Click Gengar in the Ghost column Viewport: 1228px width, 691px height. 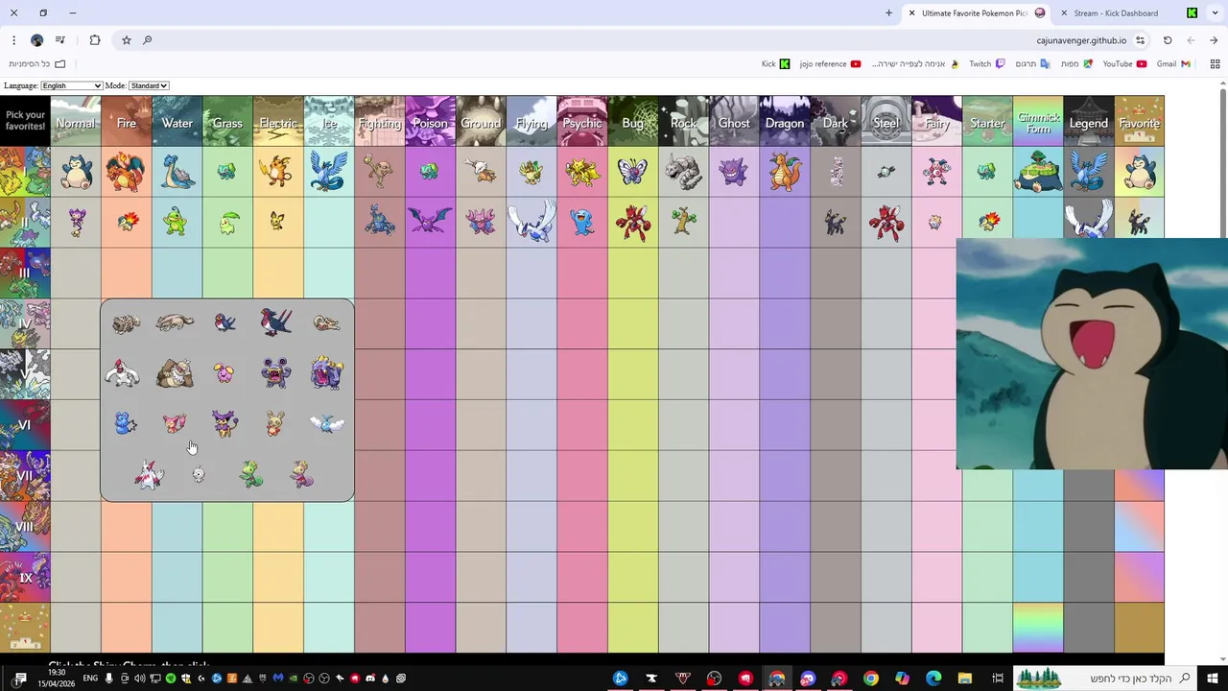[x=734, y=172]
